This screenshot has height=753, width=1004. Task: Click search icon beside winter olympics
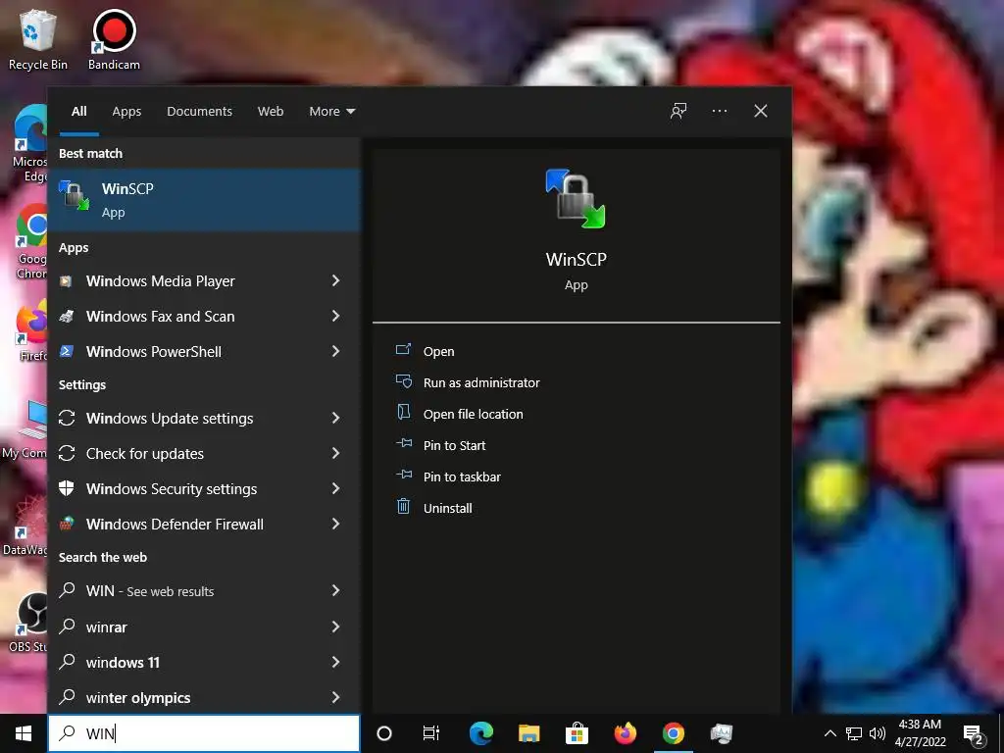coord(67,697)
